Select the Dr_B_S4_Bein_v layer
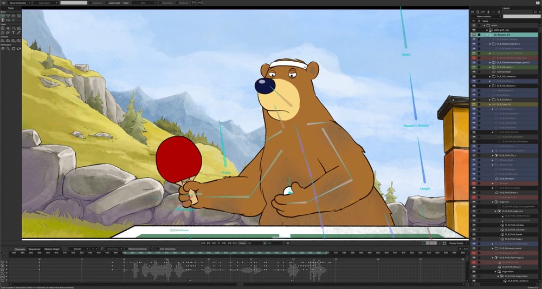This screenshot has width=542, height=289. click(504, 100)
